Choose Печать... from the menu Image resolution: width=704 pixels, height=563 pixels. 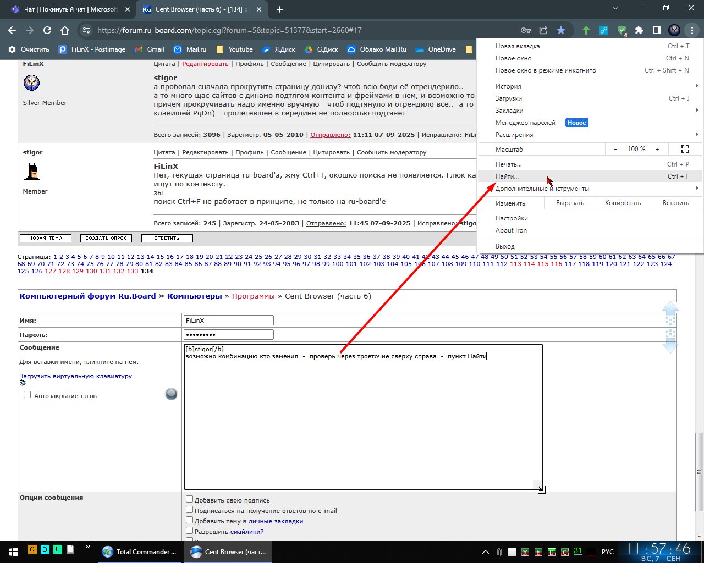click(x=590, y=164)
